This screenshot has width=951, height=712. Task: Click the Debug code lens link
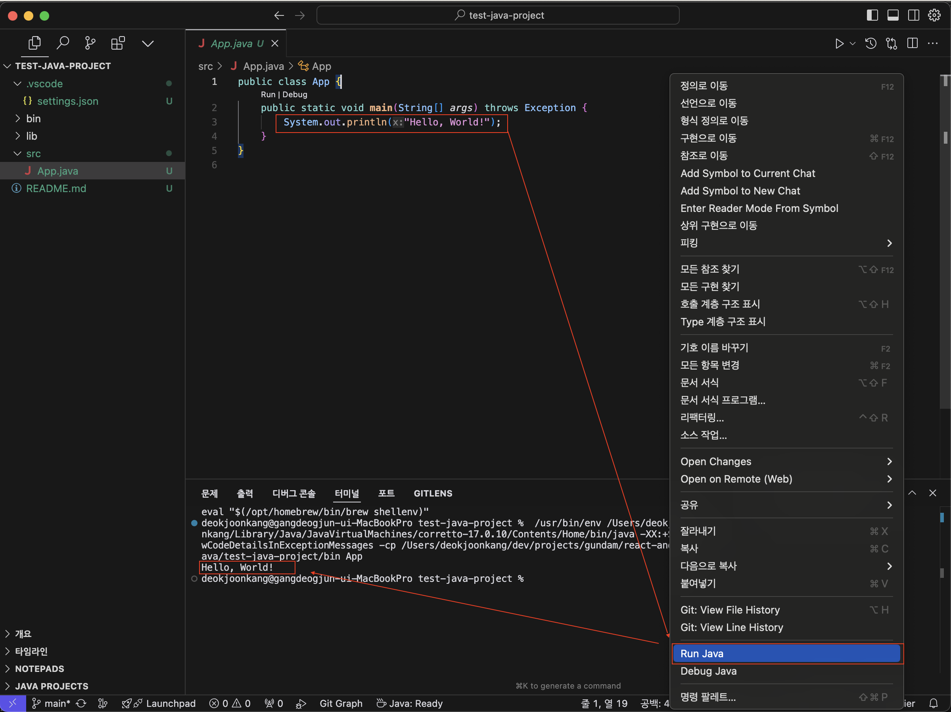pos(295,94)
